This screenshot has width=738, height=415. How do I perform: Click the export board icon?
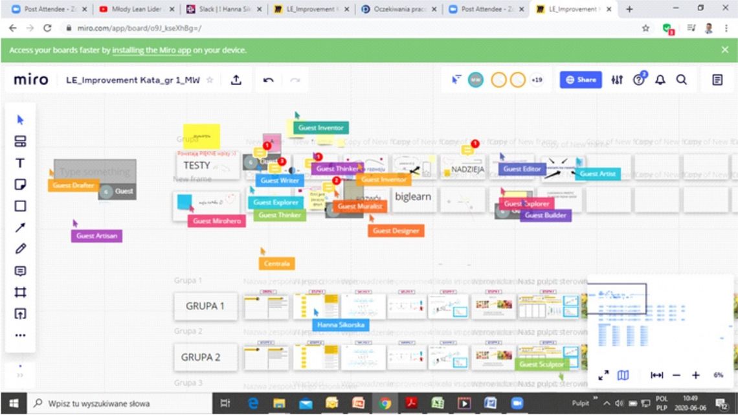(236, 80)
